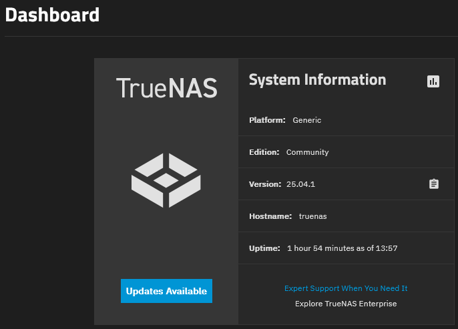Copy the version with the clipboard icon
The width and height of the screenshot is (458, 329).
[x=434, y=184]
